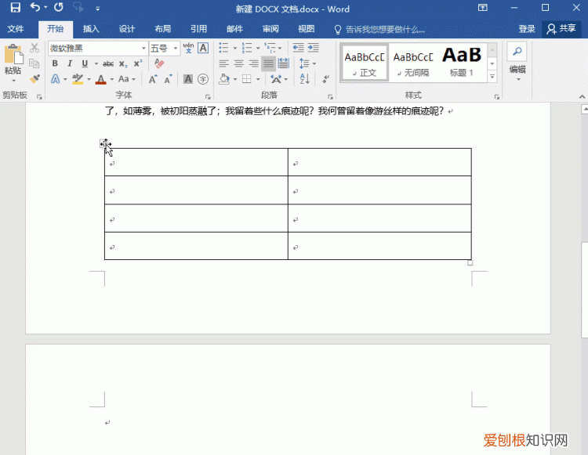Viewport: 588px width, 455px height.
Task: Click the bulleted list icon
Action: (x=224, y=48)
